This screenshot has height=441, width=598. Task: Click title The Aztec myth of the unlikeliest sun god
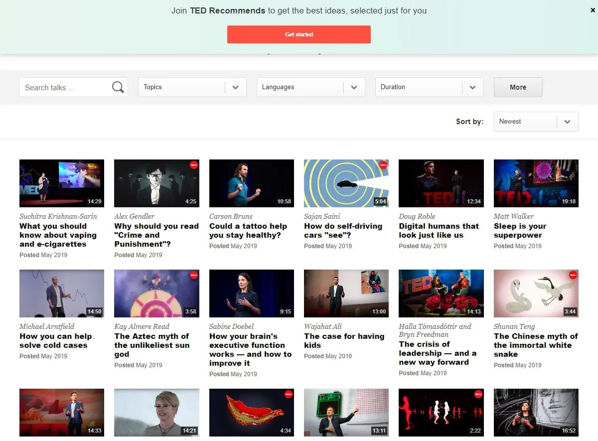coord(152,345)
